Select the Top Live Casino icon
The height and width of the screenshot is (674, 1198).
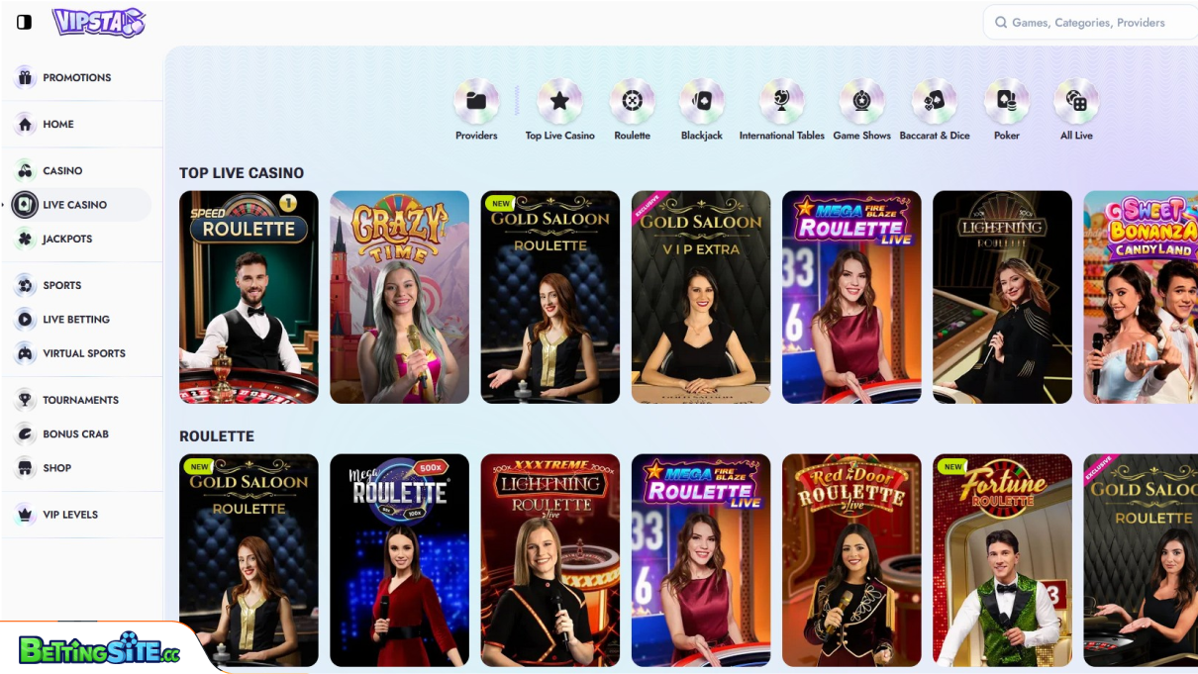point(559,100)
